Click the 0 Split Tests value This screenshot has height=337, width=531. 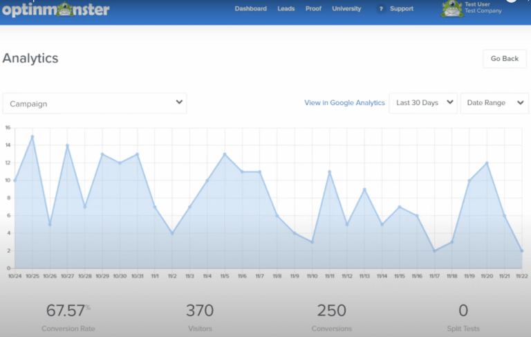463,311
